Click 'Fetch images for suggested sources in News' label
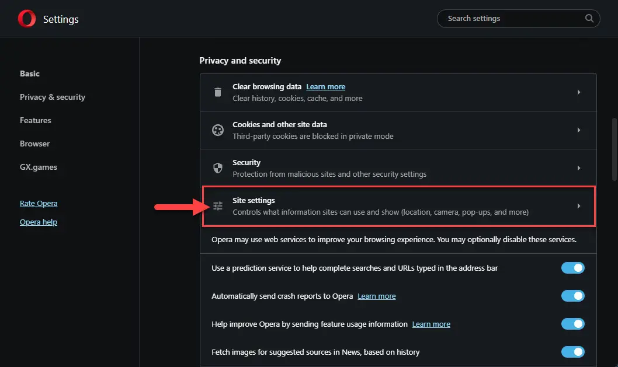 click(315, 352)
